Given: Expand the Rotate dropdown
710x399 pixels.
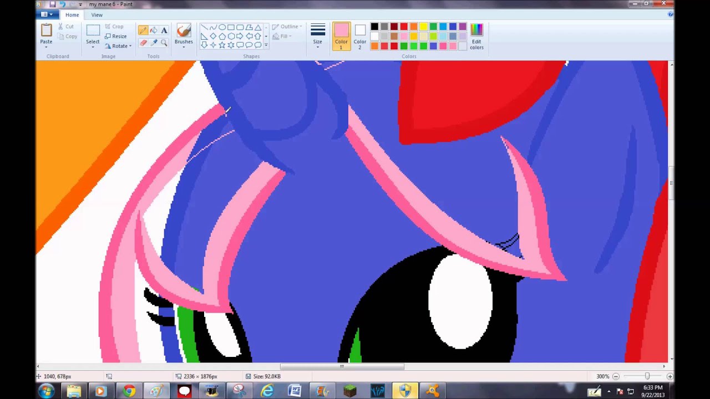Looking at the screenshot, I should (118, 46).
